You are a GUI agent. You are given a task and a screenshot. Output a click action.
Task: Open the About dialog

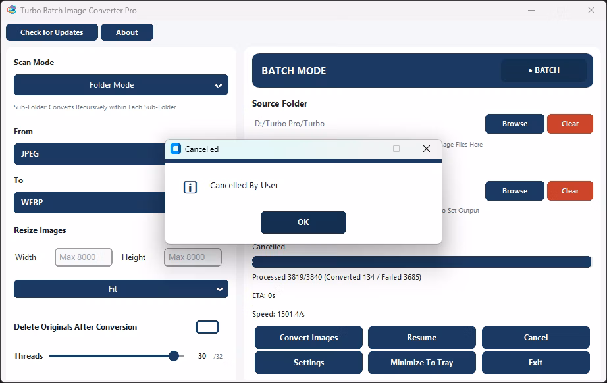pyautogui.click(x=127, y=32)
